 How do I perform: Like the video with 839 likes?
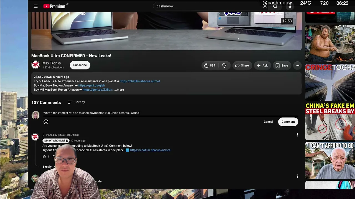coord(210,66)
